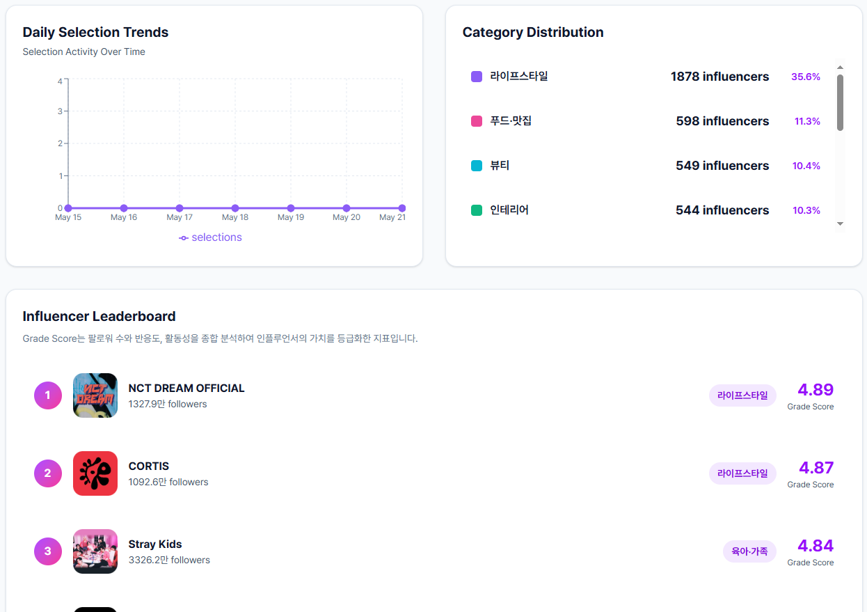Click rank 1 circle badge
Screen dimensions: 867x612
point(48,395)
